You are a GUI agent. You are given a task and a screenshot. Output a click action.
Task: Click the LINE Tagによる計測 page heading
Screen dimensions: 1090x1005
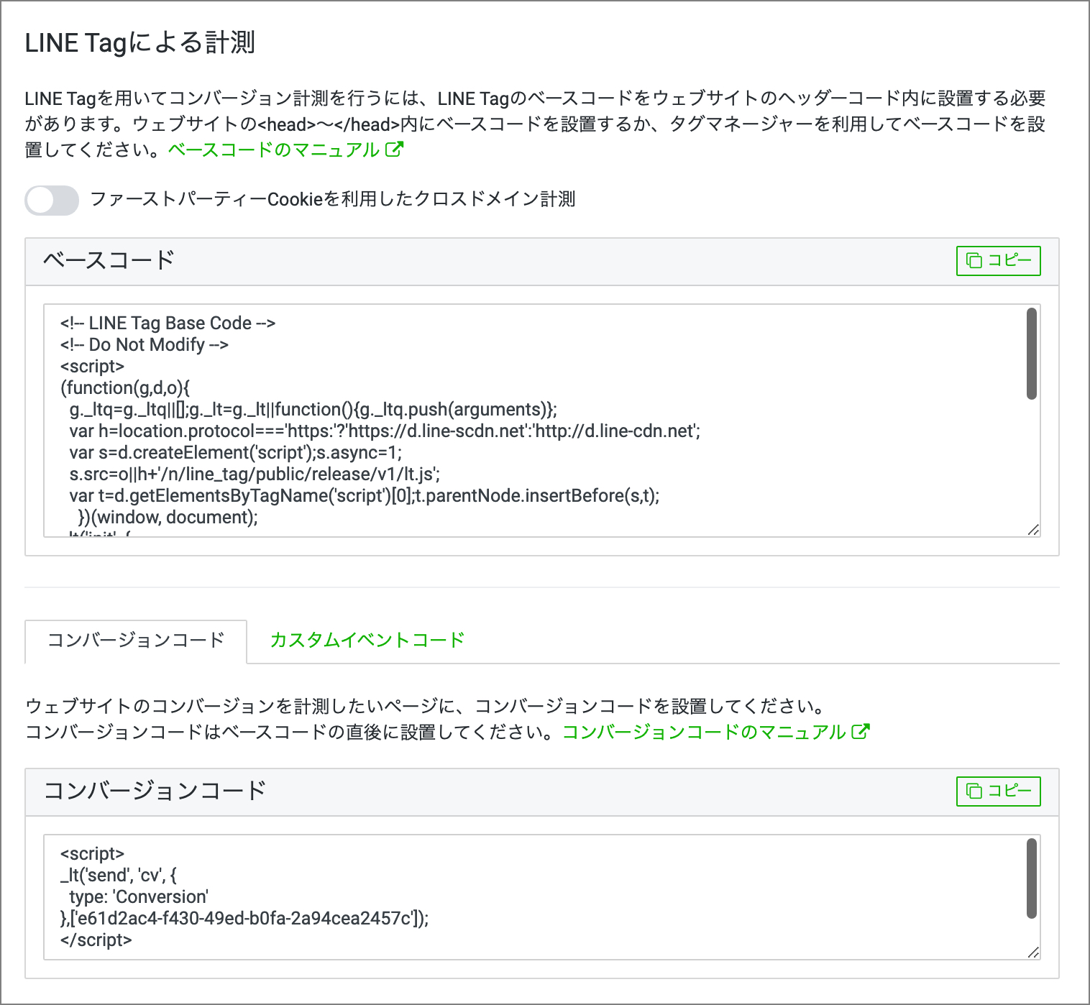140,43
